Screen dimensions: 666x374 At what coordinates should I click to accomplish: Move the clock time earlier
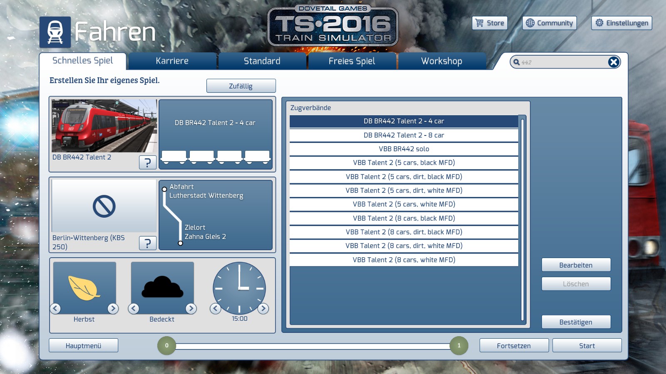(216, 308)
